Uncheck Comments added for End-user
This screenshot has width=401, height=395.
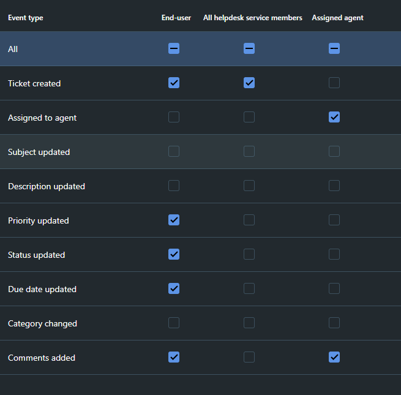click(174, 357)
